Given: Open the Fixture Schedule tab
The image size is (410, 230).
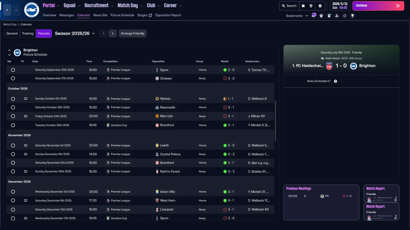Looking at the screenshot, I should [x=122, y=15].
